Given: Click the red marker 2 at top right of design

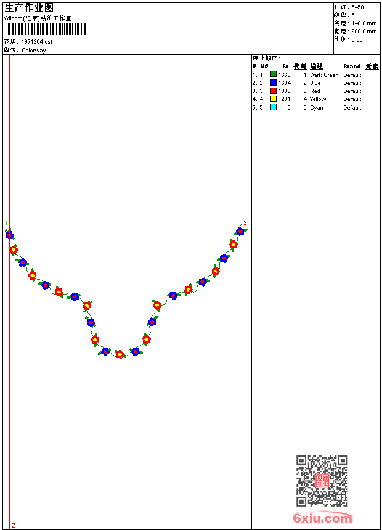Looking at the screenshot, I should coord(245,222).
